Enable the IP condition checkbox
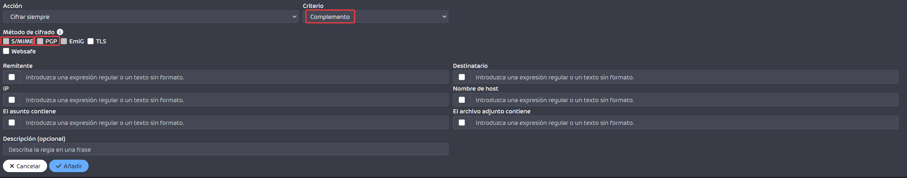Viewport: 907px width, 178px height. pyautogui.click(x=12, y=100)
